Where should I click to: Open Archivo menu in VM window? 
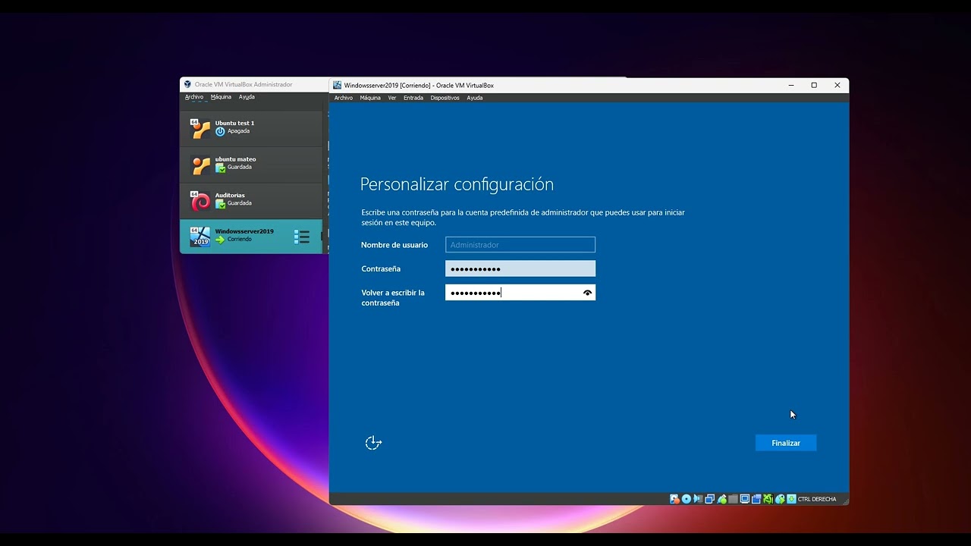344,98
